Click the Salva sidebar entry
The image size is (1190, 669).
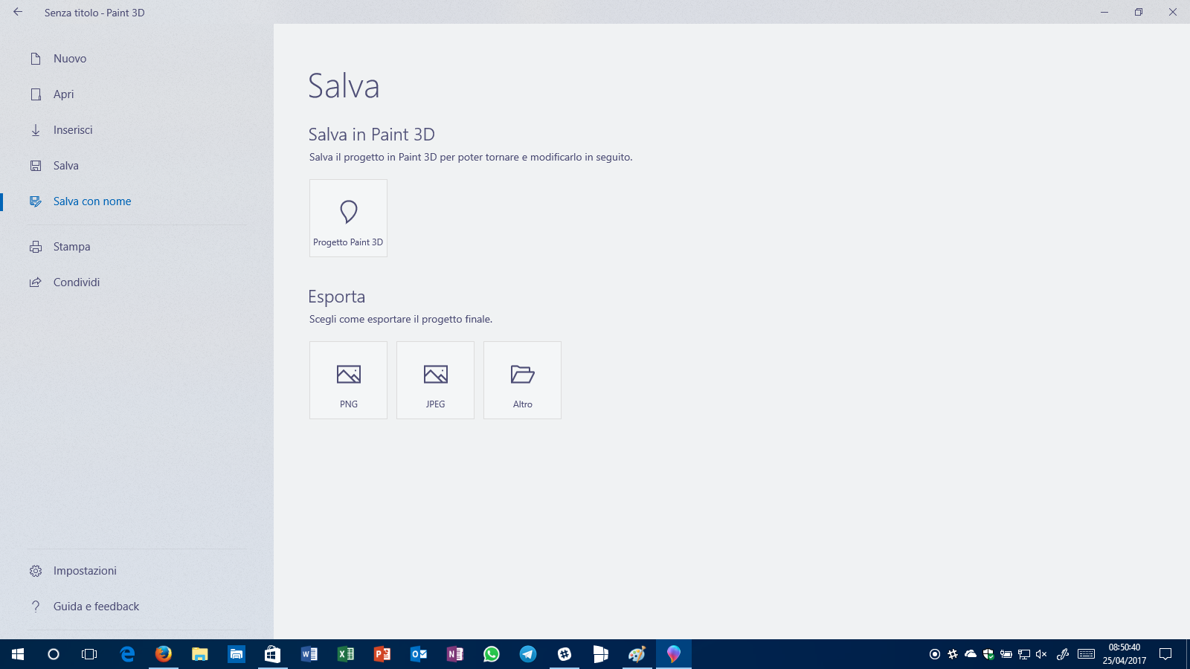[x=137, y=166]
